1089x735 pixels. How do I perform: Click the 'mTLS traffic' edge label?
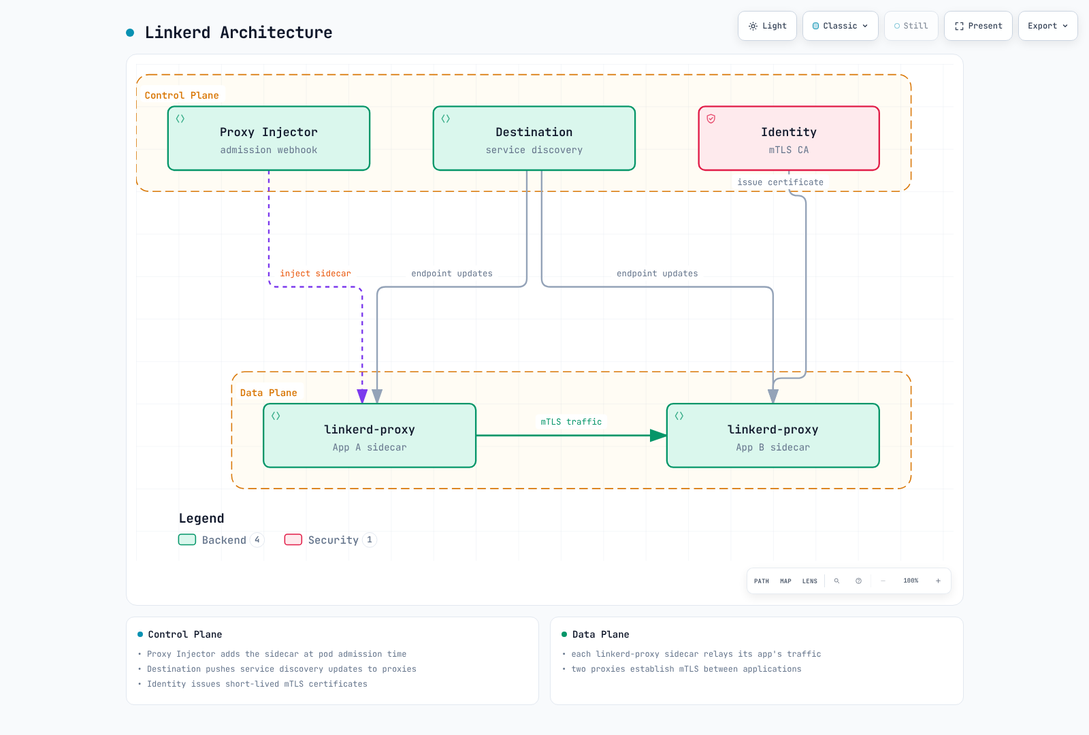[571, 422]
